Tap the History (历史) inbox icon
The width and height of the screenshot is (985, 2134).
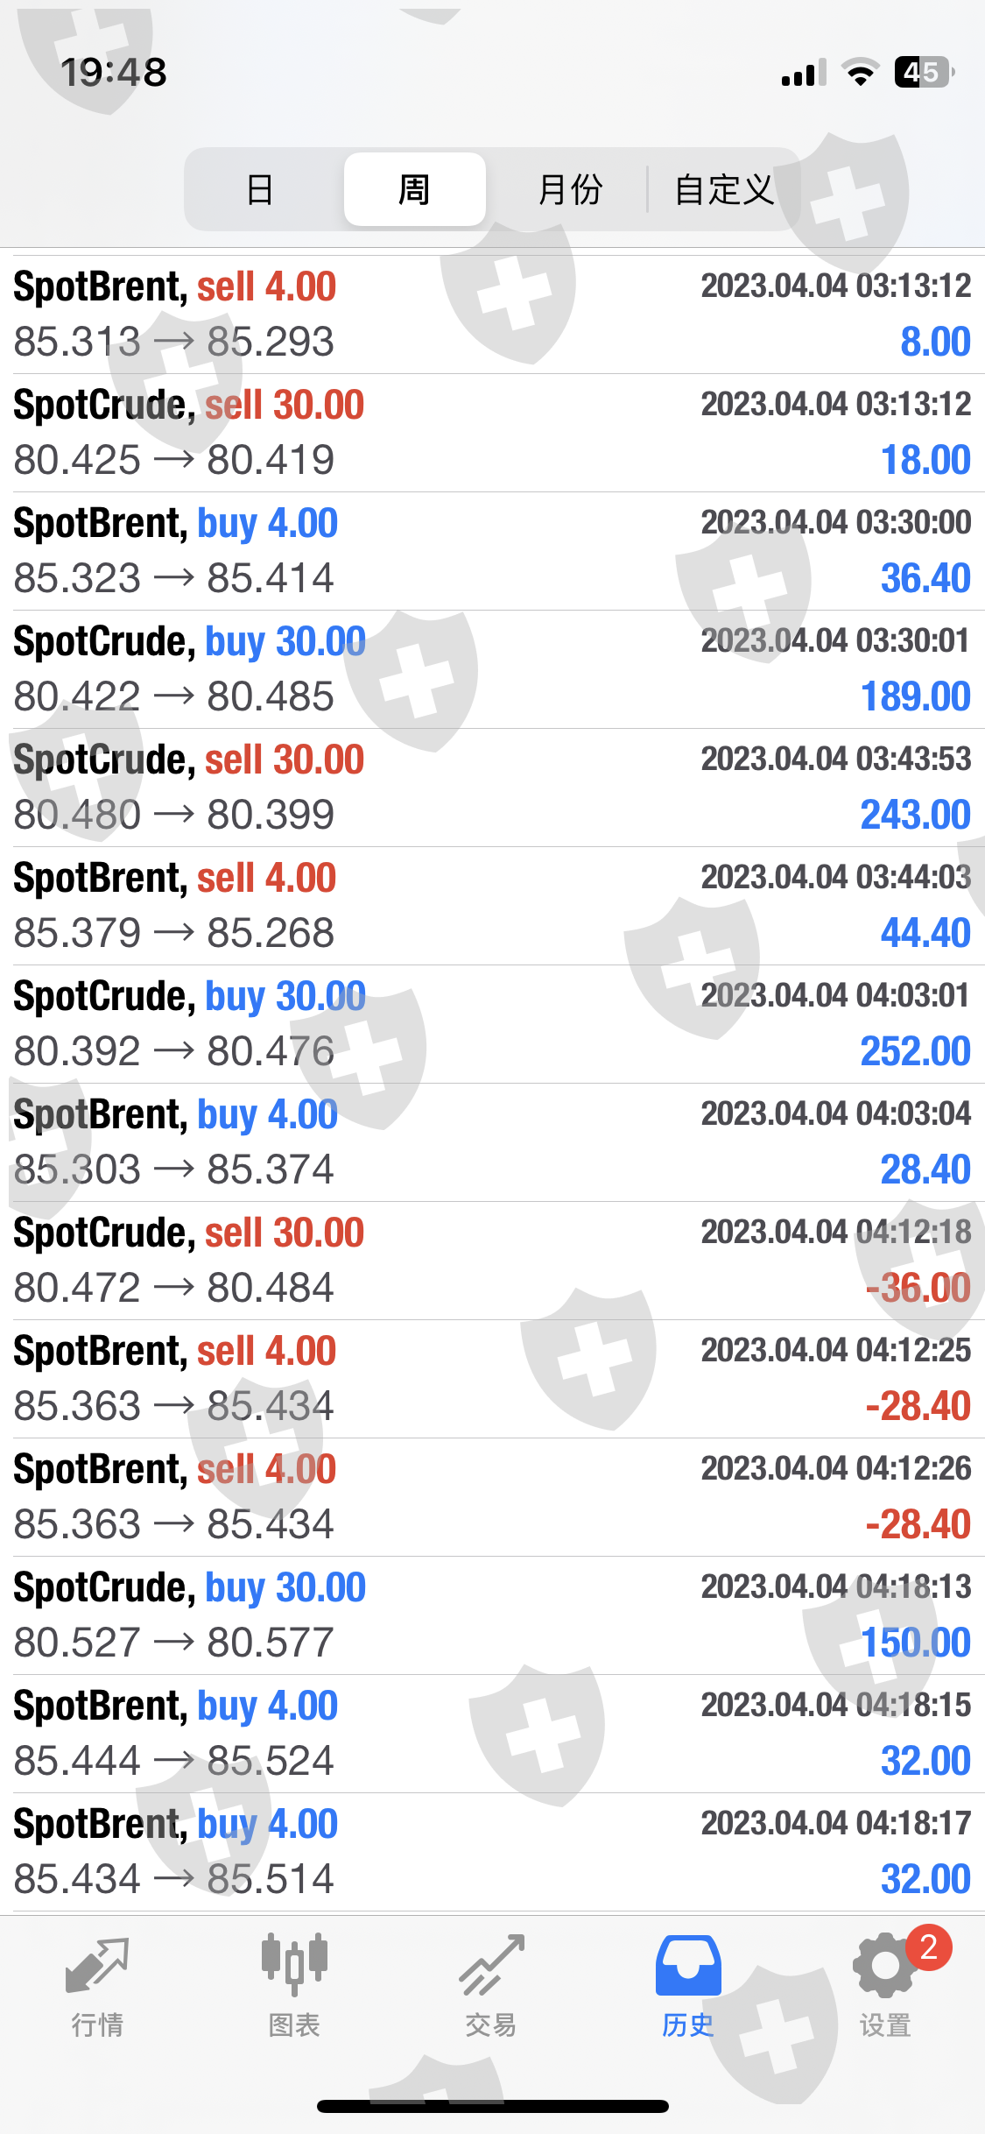tap(688, 1966)
